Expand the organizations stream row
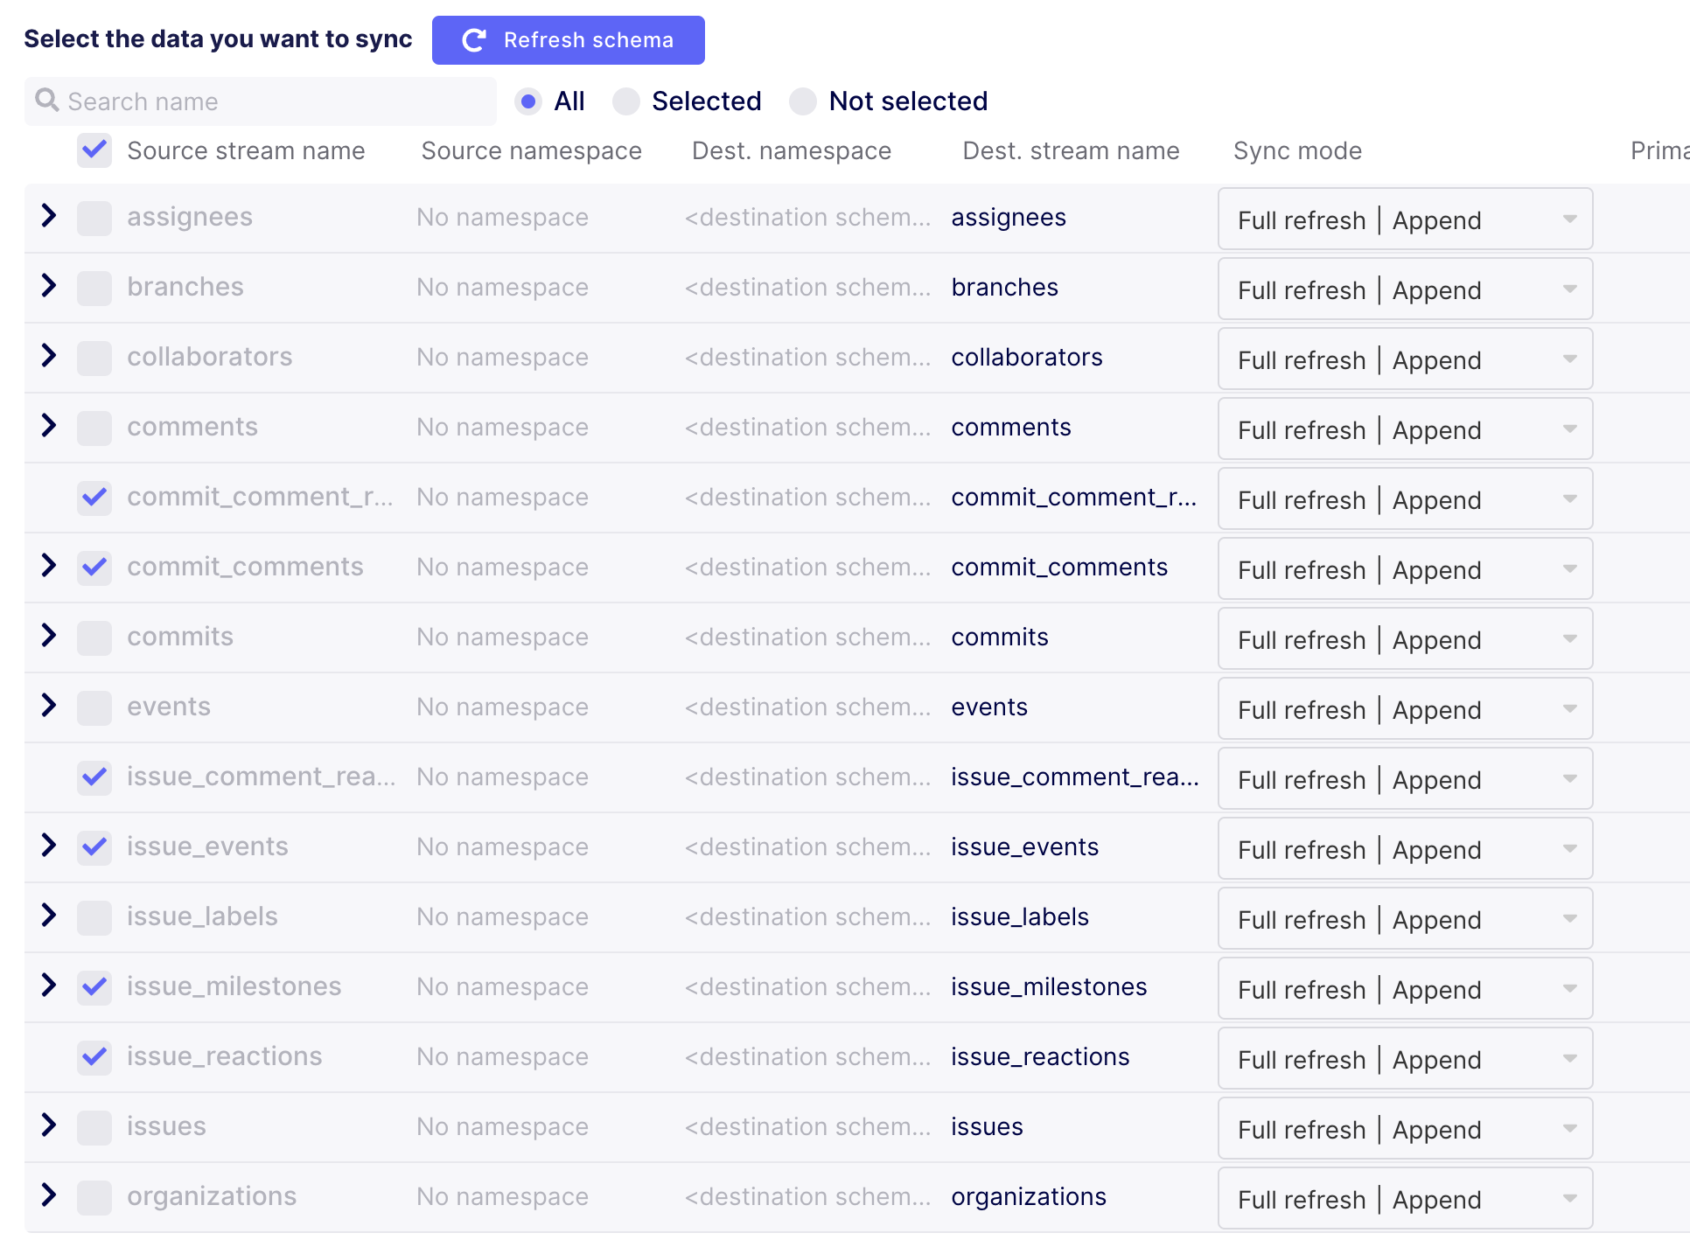The height and width of the screenshot is (1254, 1690). pyautogui.click(x=48, y=1196)
